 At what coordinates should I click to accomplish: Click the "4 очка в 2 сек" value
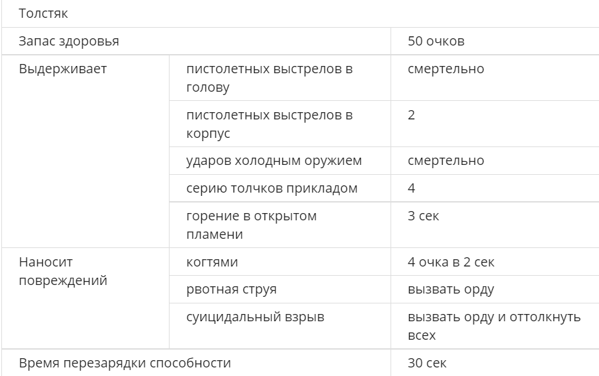[451, 262]
